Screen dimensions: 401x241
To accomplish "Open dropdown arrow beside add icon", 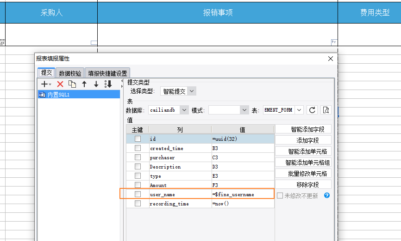I will pyautogui.click(x=50, y=84).
